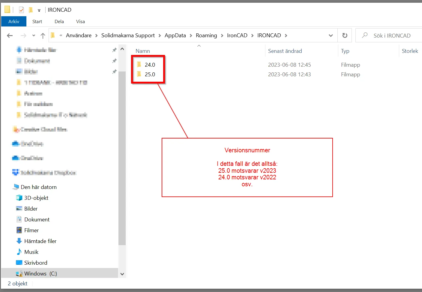Open 3D-objekt under Den här datorn
The image size is (422, 292).
pyautogui.click(x=36, y=198)
